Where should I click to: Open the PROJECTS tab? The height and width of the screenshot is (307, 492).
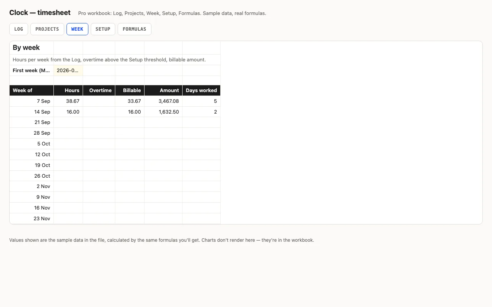coord(47,29)
